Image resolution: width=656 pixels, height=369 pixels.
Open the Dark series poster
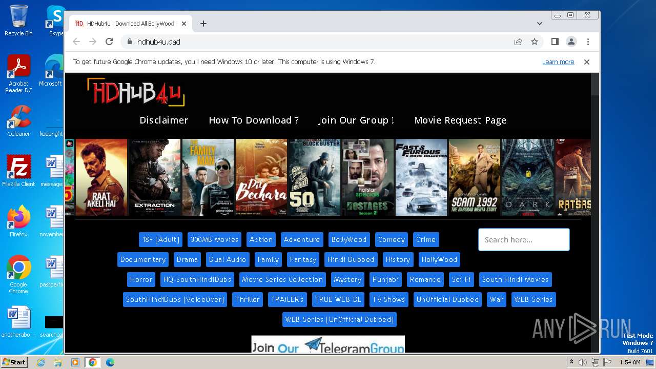coord(528,177)
